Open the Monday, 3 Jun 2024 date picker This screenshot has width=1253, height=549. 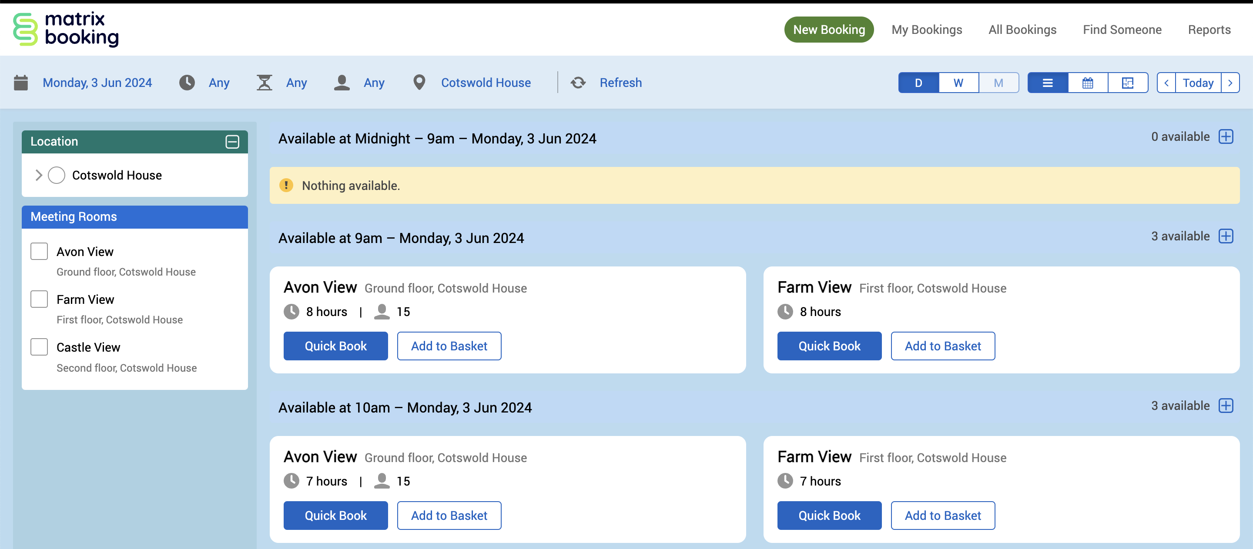pos(97,83)
